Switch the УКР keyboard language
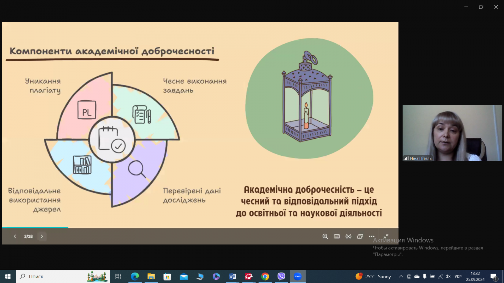The height and width of the screenshot is (283, 504). point(458,276)
